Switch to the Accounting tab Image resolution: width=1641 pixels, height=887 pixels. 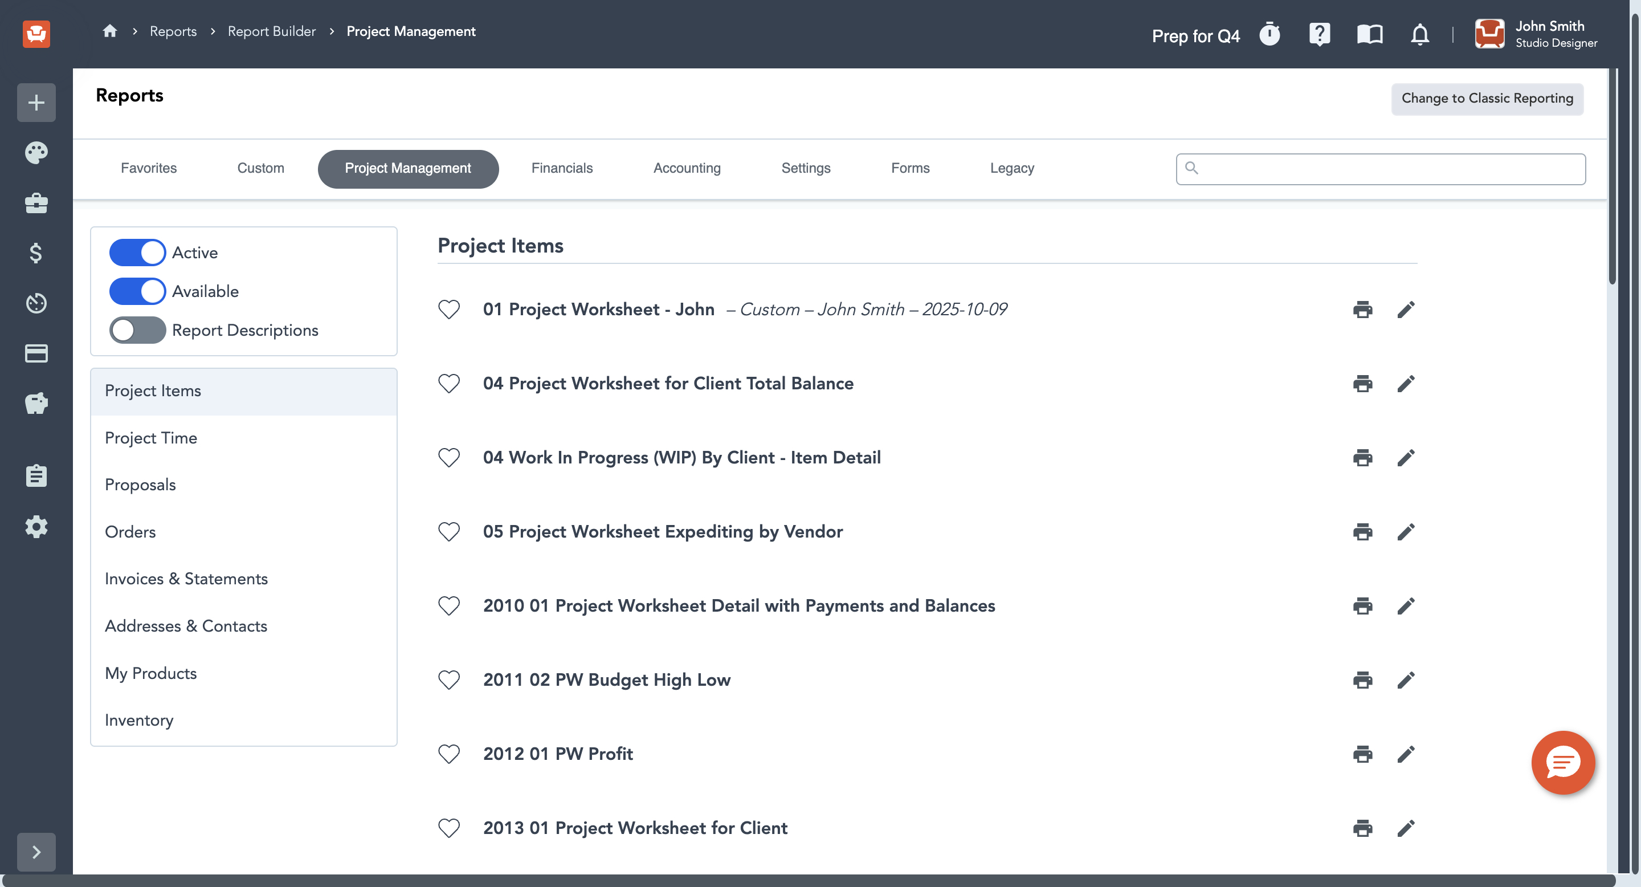pos(687,168)
